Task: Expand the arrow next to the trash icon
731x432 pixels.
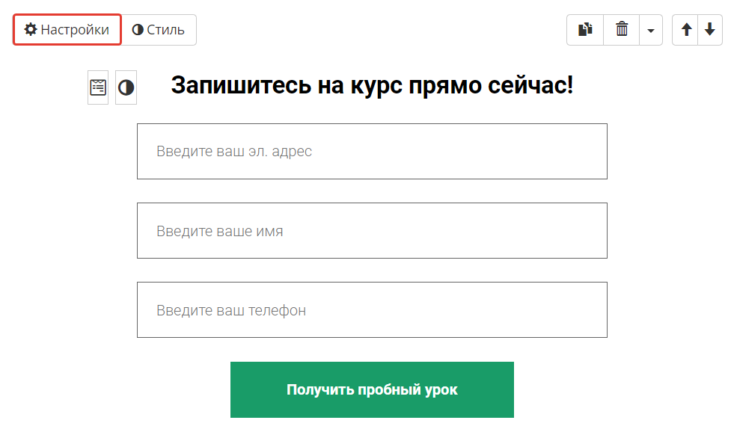Action: click(650, 30)
